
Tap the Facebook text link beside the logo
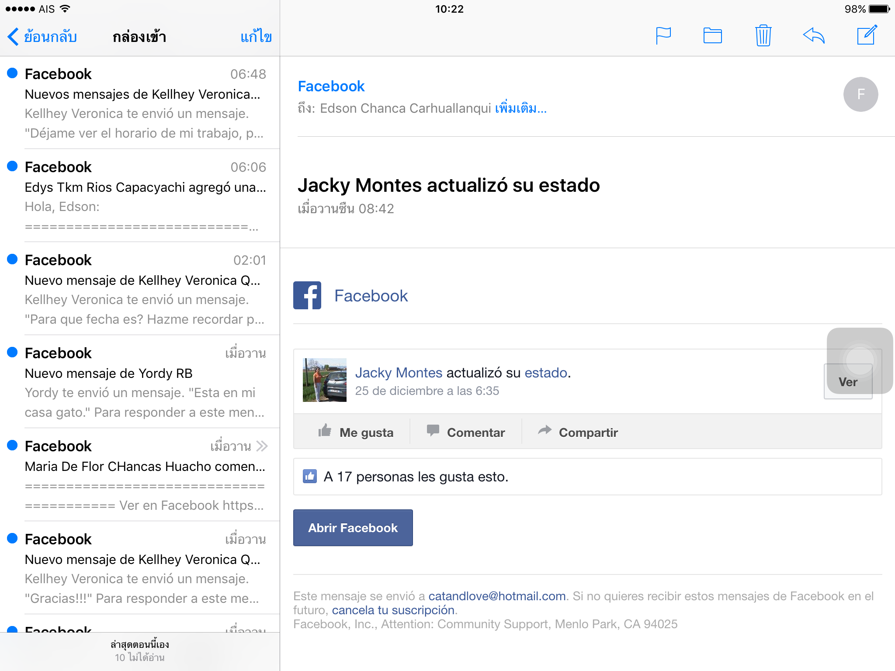tap(371, 296)
